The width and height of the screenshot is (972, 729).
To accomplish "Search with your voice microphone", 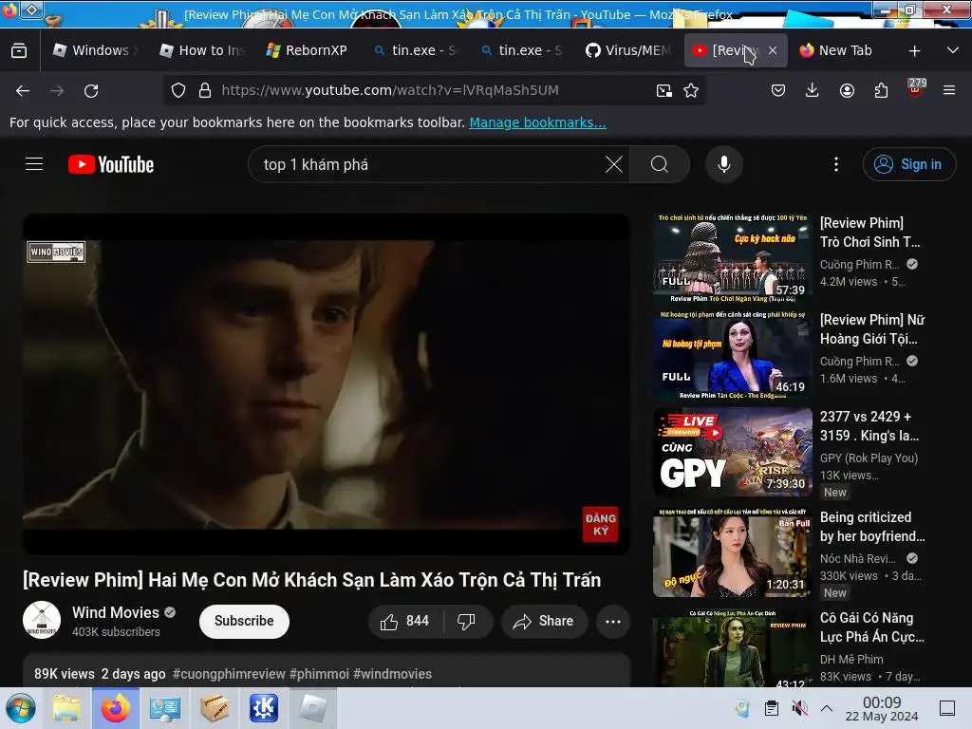I will [x=724, y=164].
